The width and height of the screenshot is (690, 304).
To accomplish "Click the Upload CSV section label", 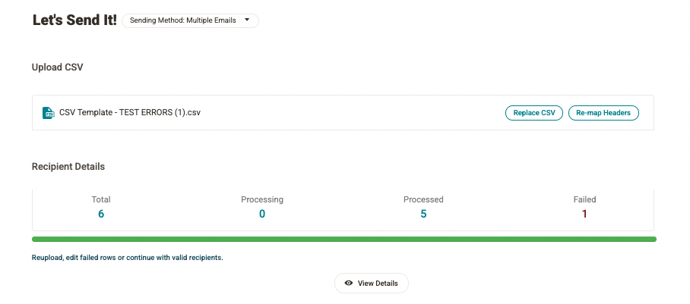I will click(58, 67).
